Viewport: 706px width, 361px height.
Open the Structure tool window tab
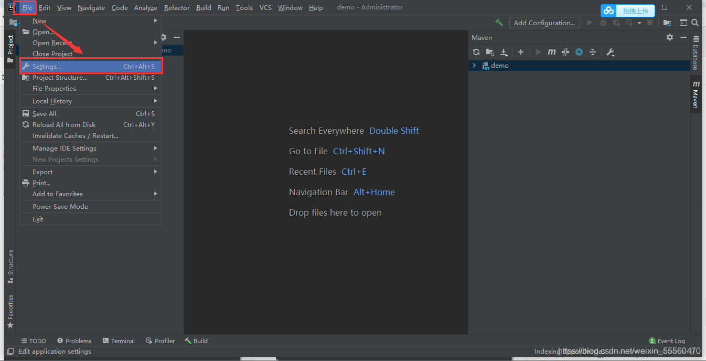coord(10,266)
